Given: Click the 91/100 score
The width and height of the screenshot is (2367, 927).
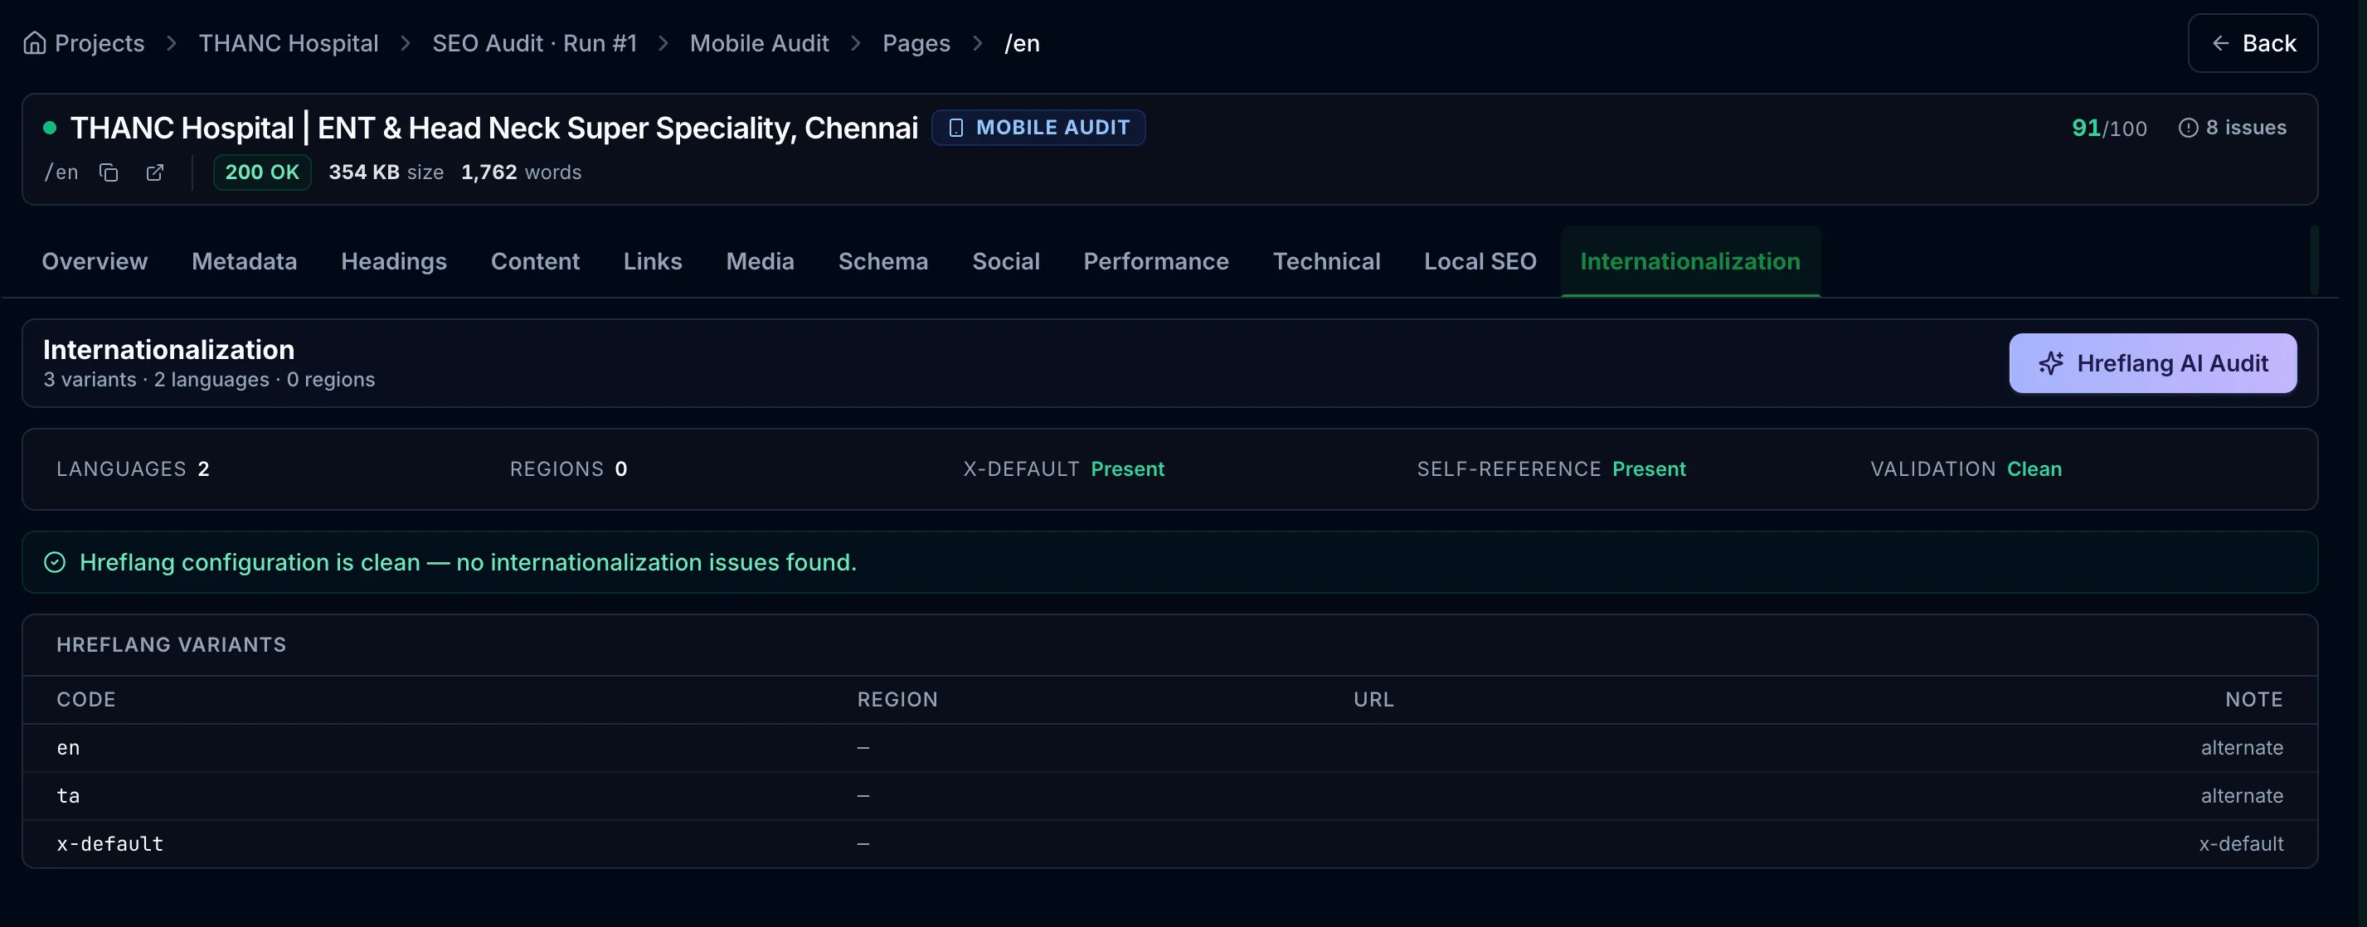Looking at the screenshot, I should pyautogui.click(x=2109, y=128).
